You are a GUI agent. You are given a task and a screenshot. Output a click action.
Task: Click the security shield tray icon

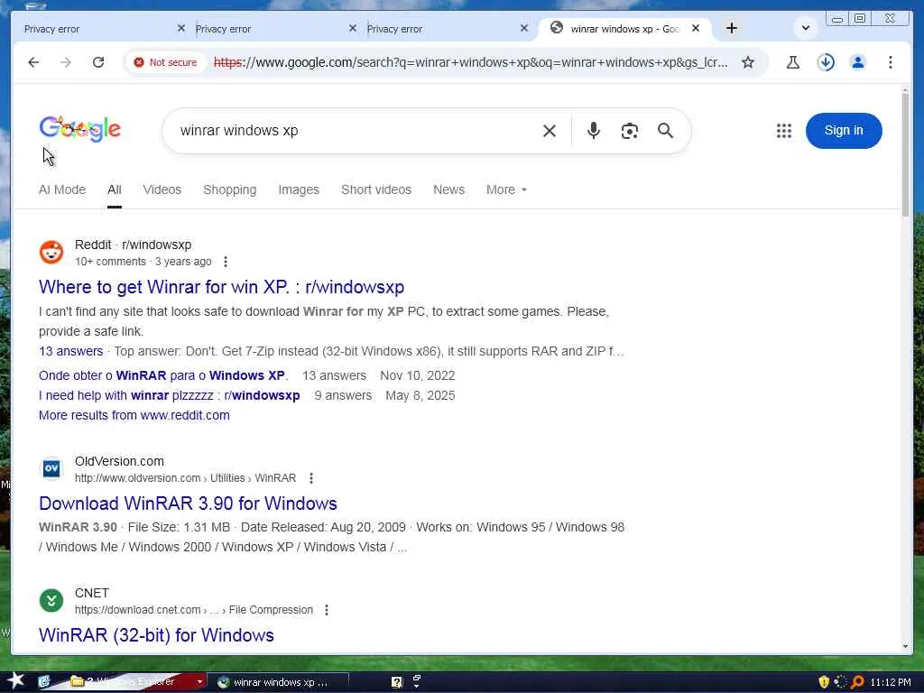[824, 682]
